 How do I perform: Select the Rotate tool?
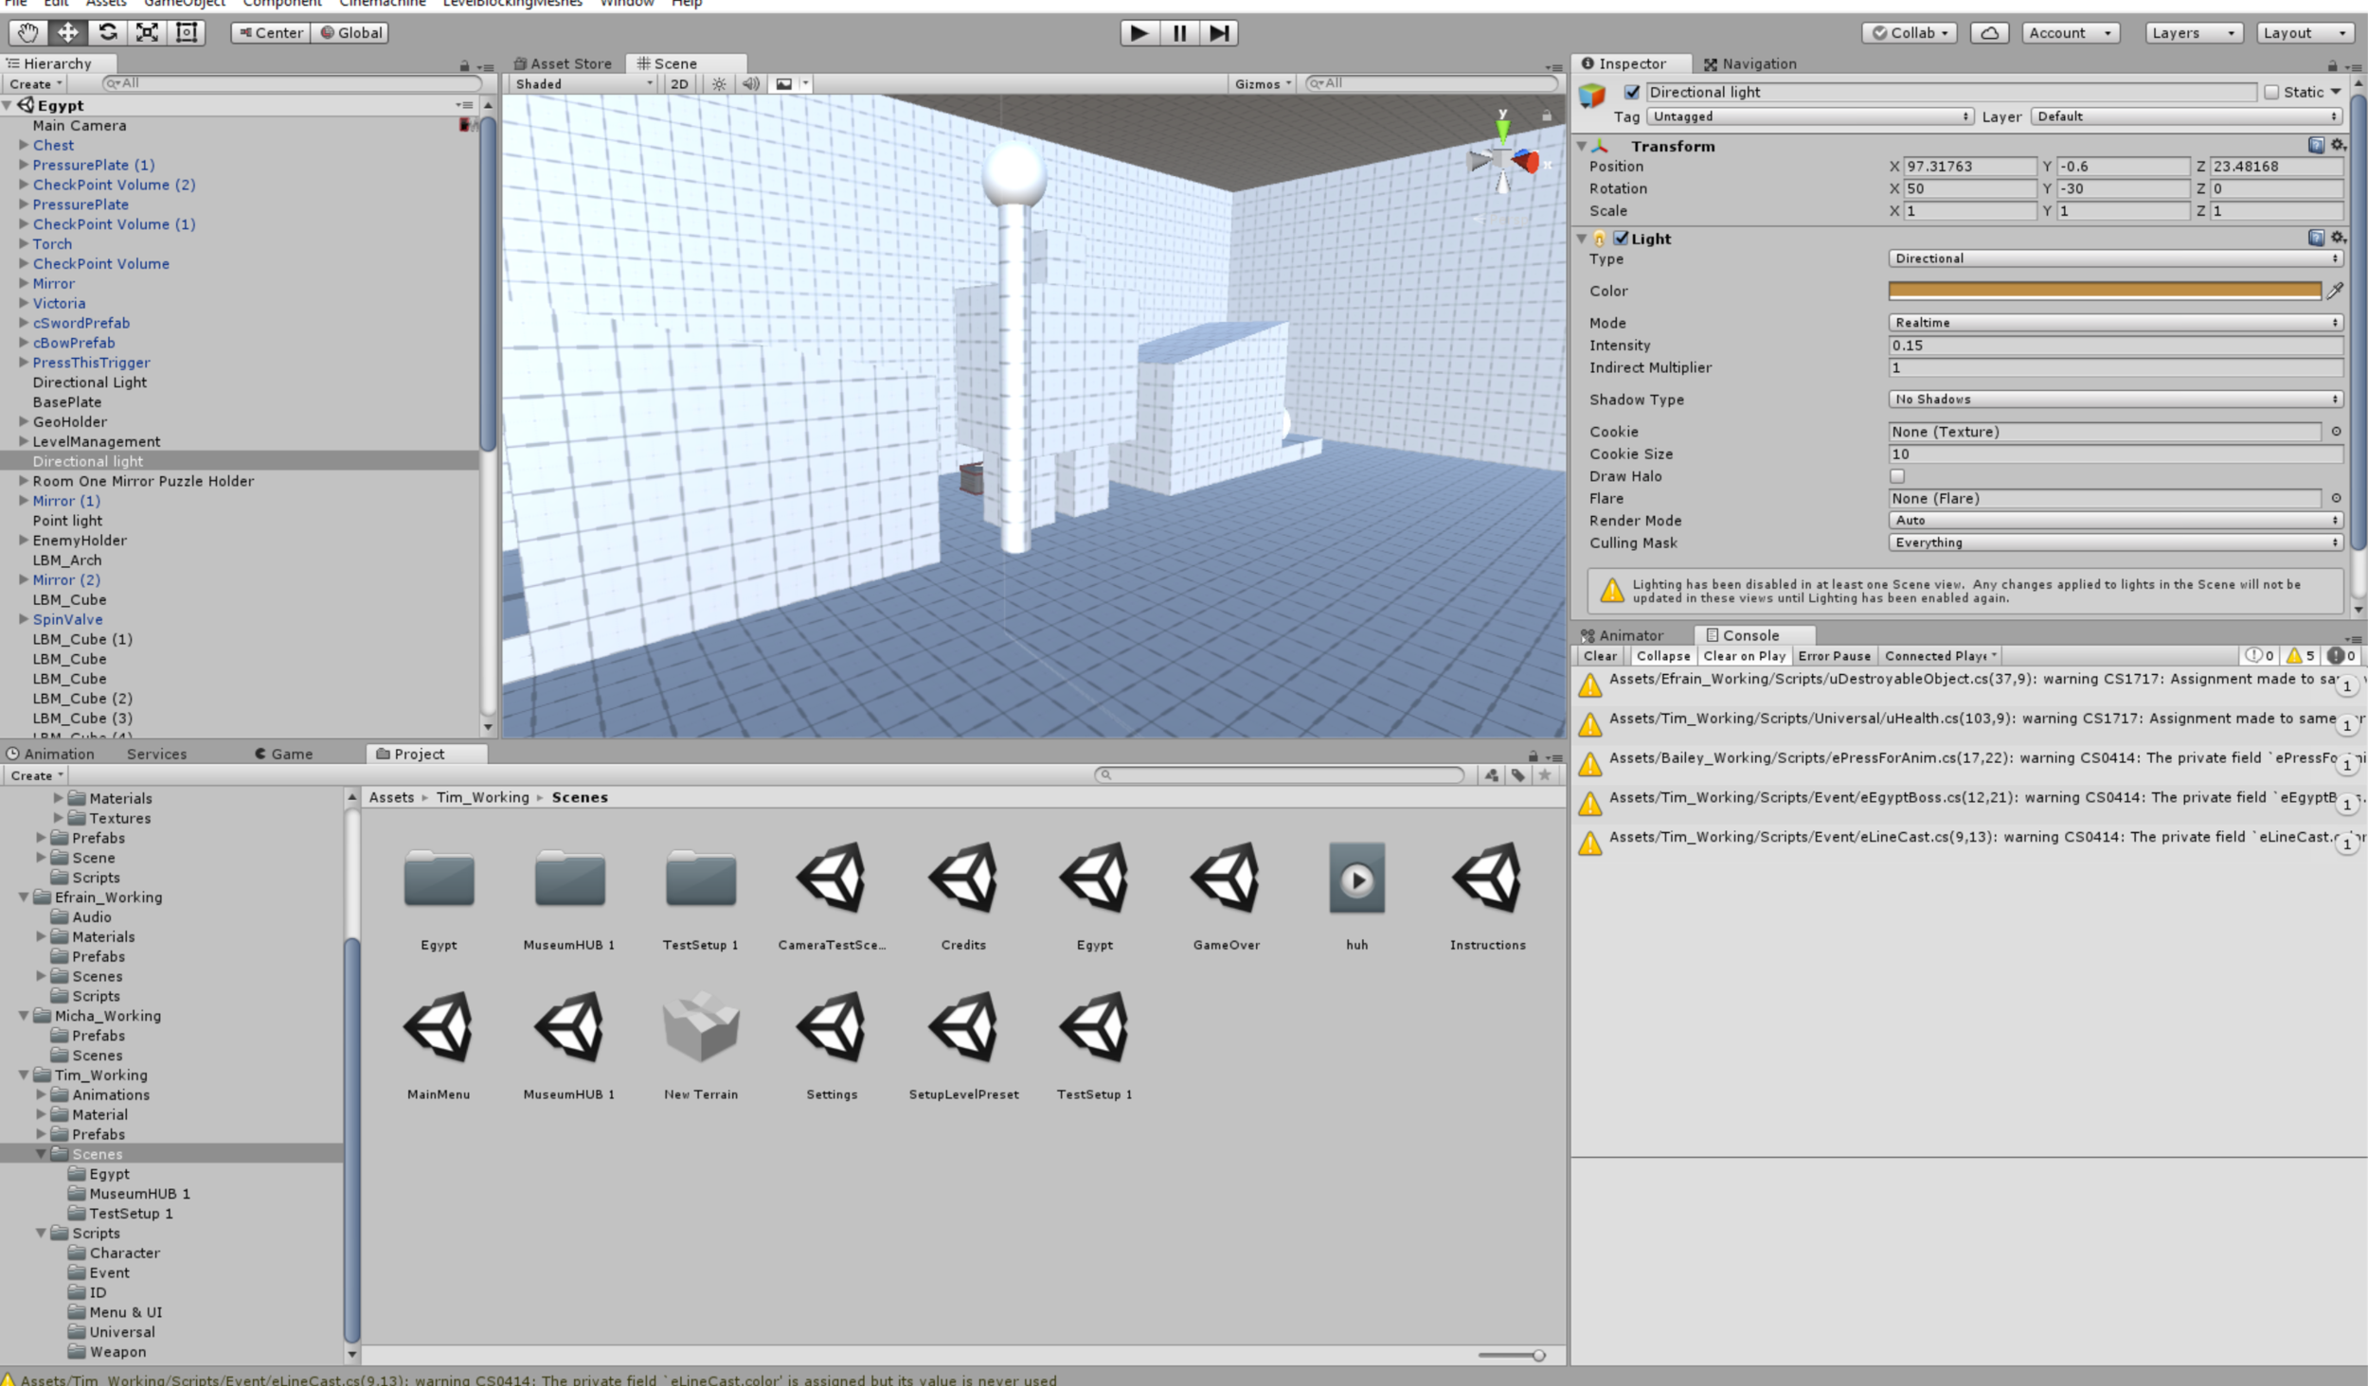[x=108, y=33]
